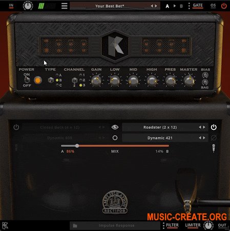This screenshot has height=231, width=230.
Task: Select channel 3
Action: 82,85
